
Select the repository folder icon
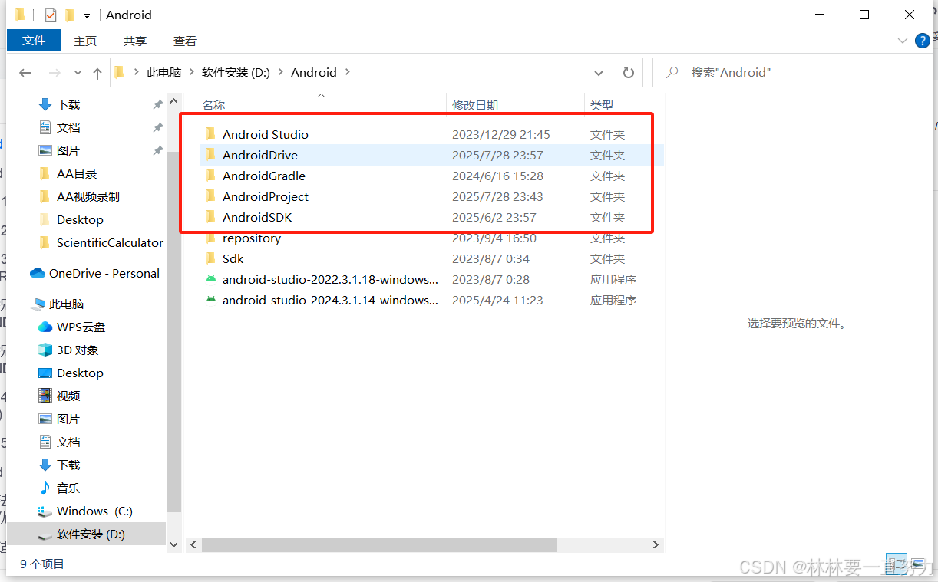(210, 238)
